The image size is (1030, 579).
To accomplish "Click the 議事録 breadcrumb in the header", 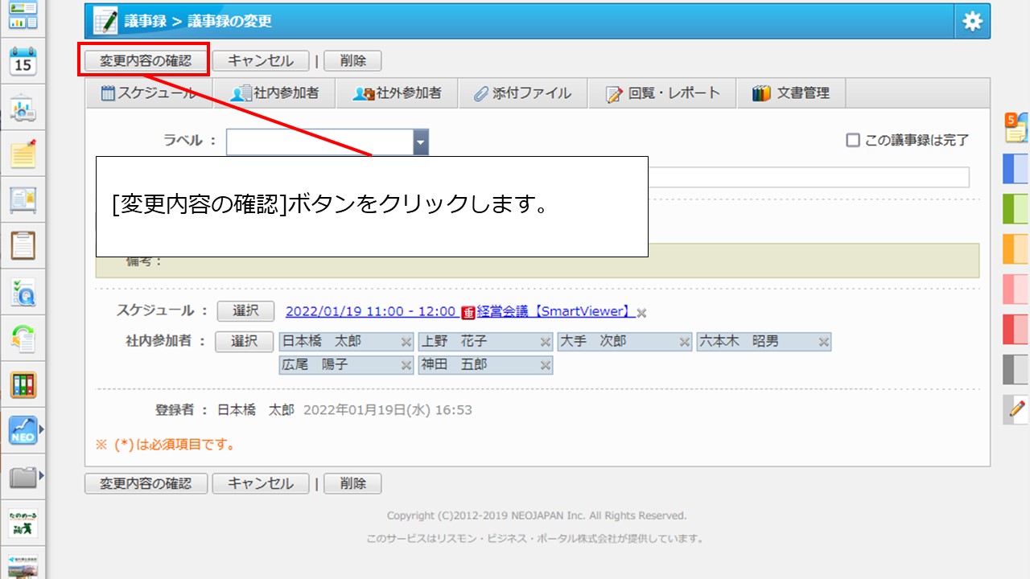I will (x=145, y=21).
